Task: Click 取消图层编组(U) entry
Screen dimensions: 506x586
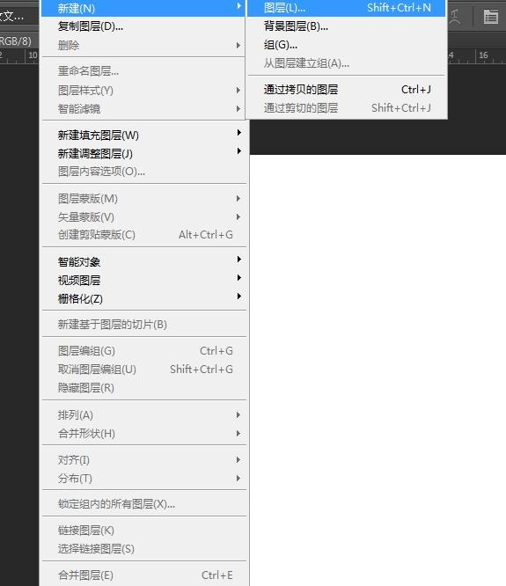Action: tap(143, 370)
